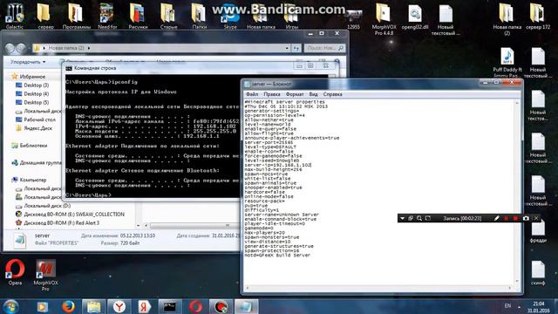Viewport: 558px width, 314px height.
Task: Click the Bandicam pencil drawing icon
Action: tap(497, 218)
